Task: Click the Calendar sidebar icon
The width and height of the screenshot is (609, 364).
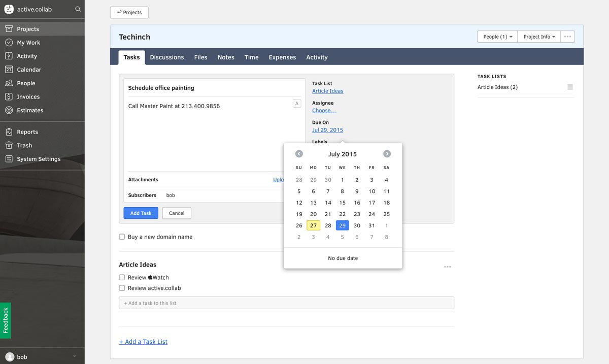Action: (x=9, y=70)
